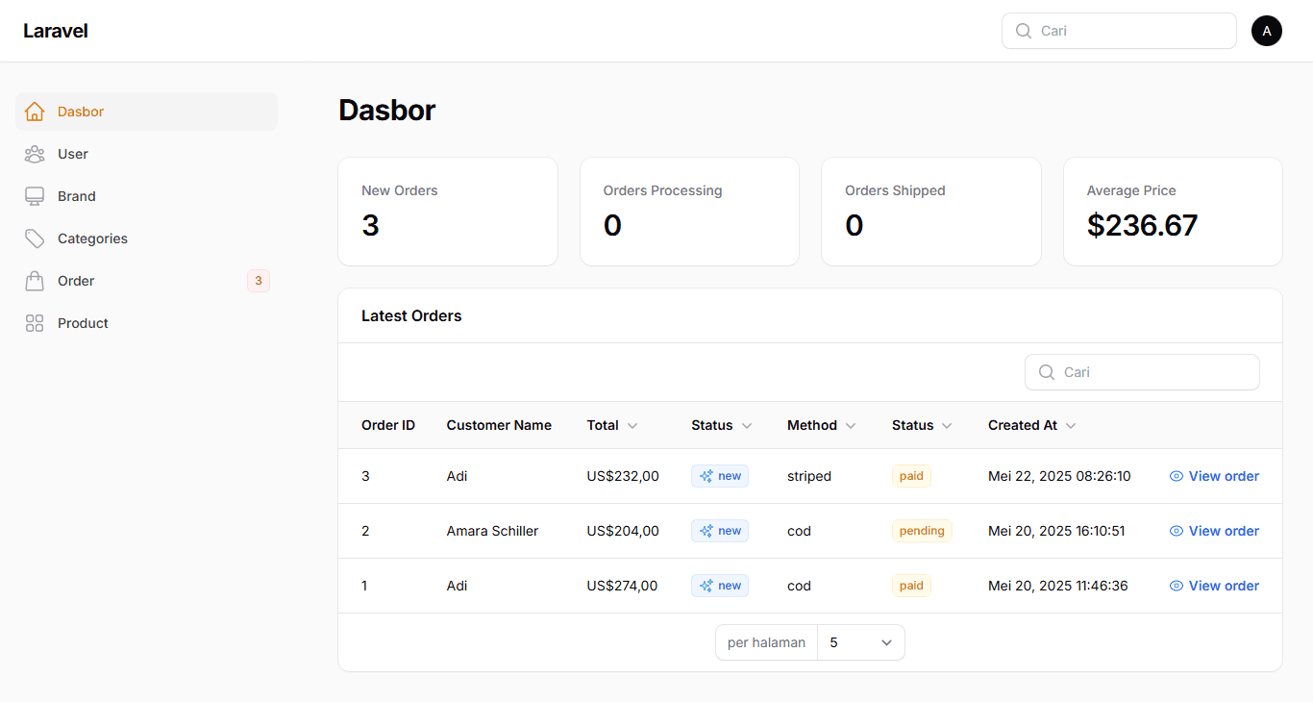The image size is (1313, 702).
Task: Click total US$204,00
Action: [x=623, y=531]
